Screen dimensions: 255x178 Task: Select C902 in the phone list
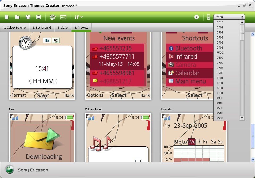(x=227, y=37)
